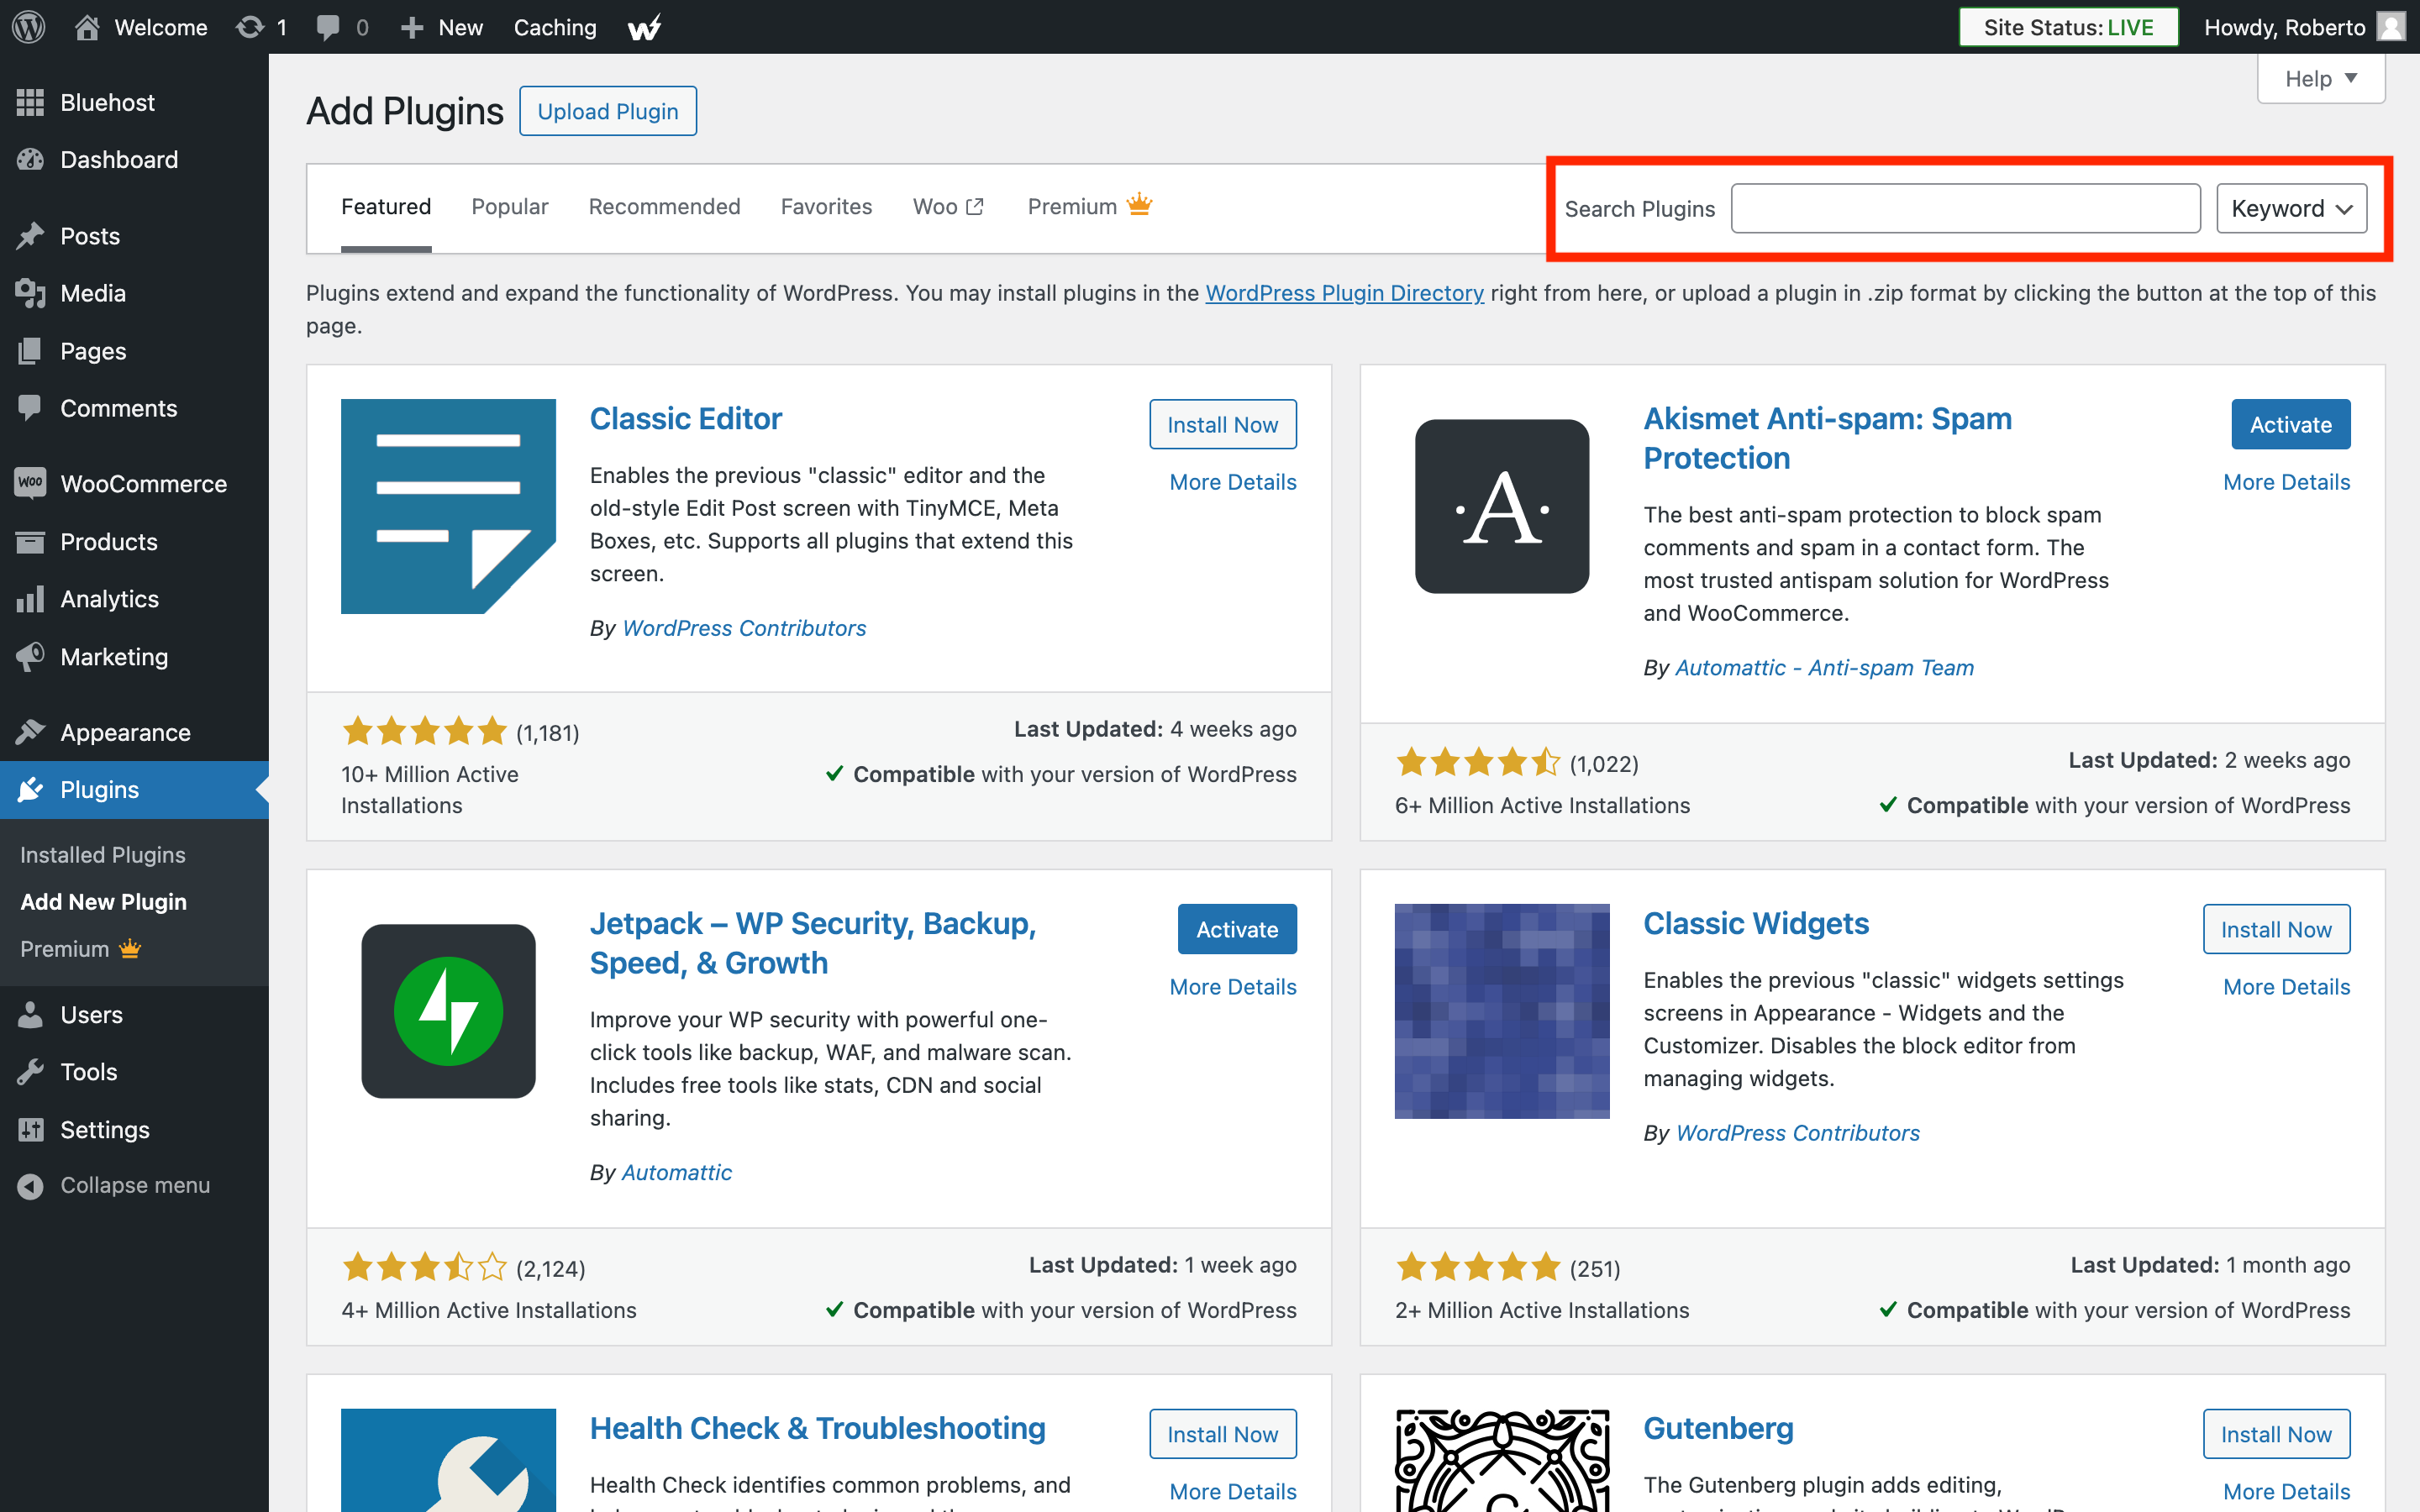The width and height of the screenshot is (2420, 1512).
Task: Open the updates refresh icon
Action: [250, 27]
